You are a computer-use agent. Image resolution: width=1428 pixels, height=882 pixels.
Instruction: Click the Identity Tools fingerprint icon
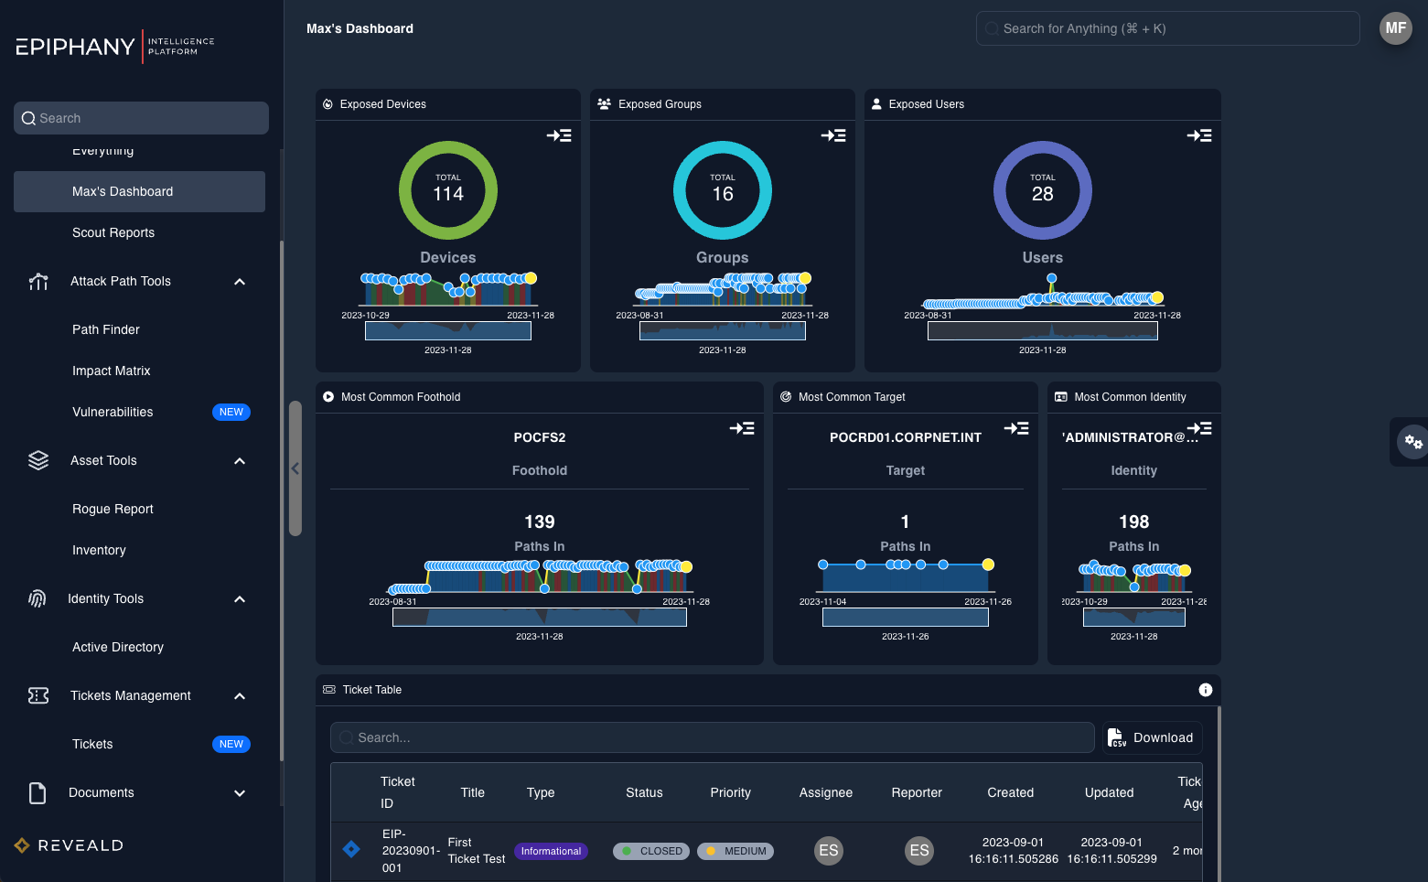pos(37,598)
